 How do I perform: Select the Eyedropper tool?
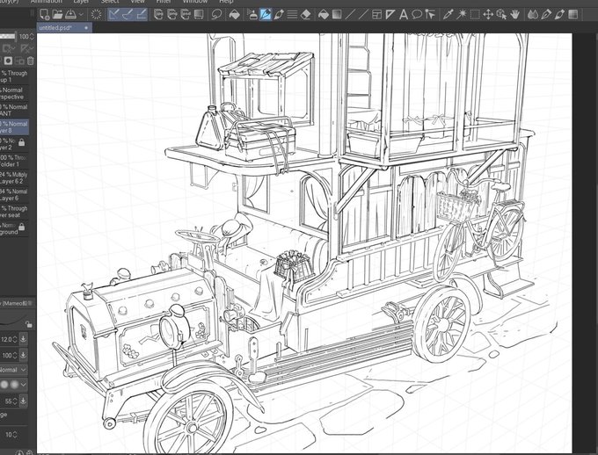coord(448,14)
